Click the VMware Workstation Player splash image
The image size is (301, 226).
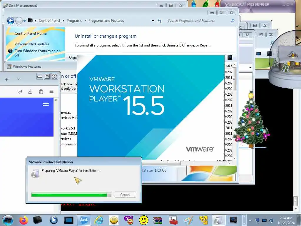(x=151, y=107)
